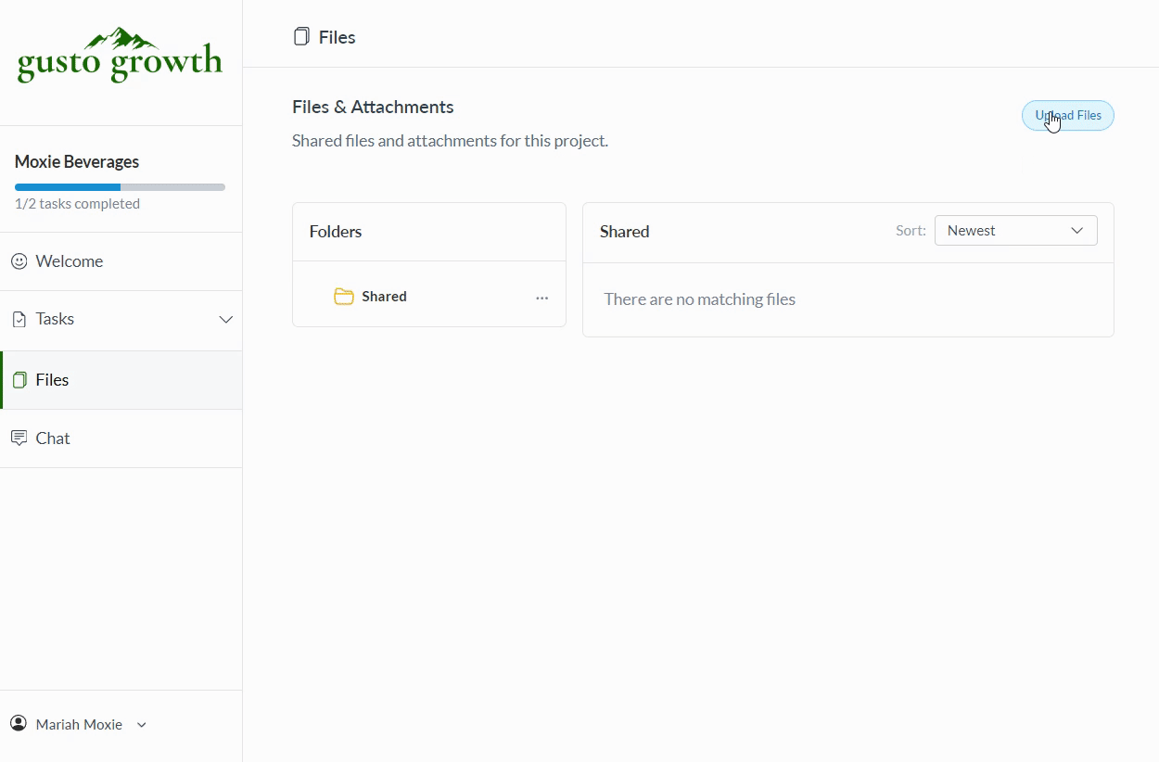Go to the Welcome page label
This screenshot has width=1159, height=762.
point(70,261)
